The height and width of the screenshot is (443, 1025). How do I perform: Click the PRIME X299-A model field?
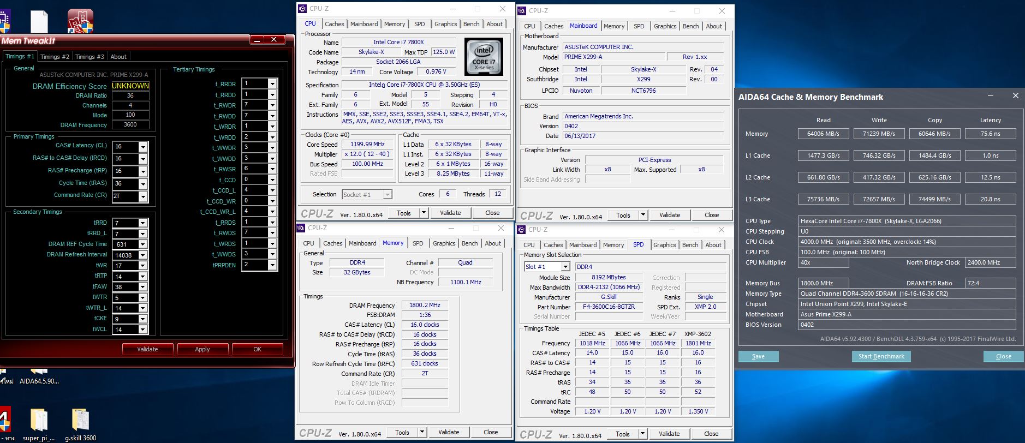click(x=614, y=57)
